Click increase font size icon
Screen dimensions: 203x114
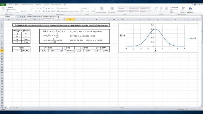pos(38,8)
